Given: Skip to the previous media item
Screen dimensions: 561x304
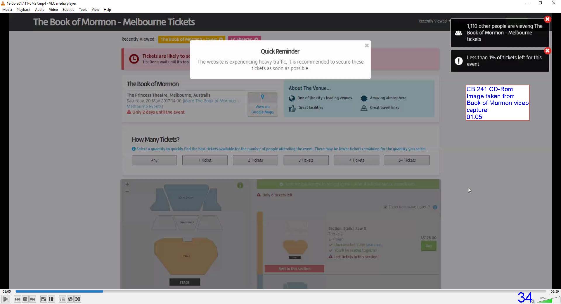Looking at the screenshot, I should tap(18, 299).
